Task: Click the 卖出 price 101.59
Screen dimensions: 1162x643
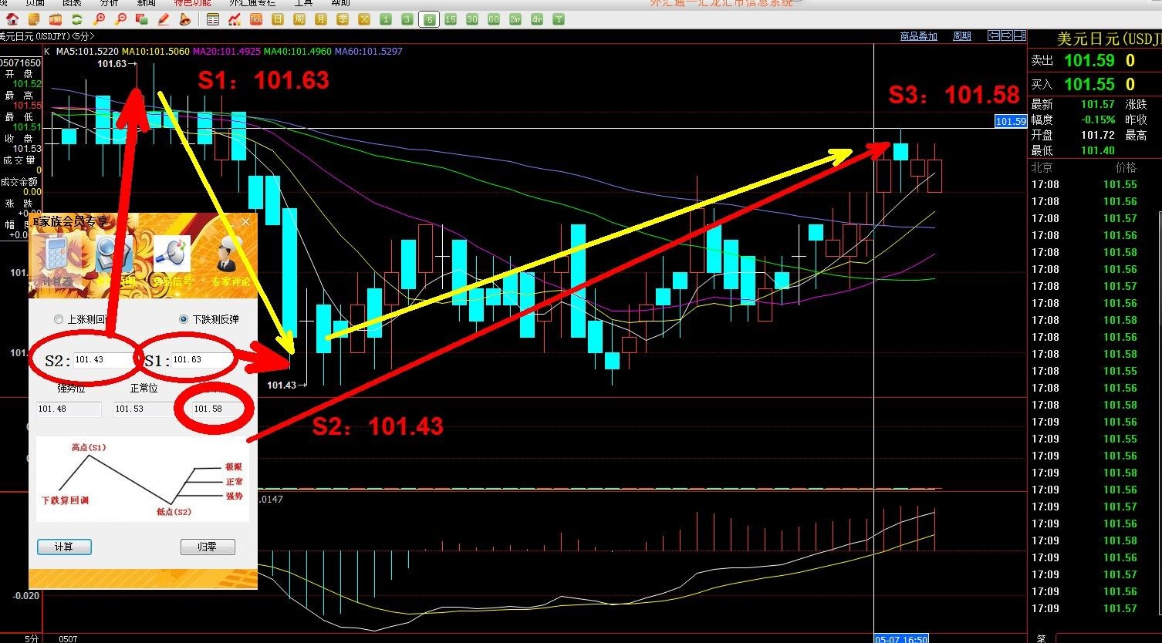Action: tap(1089, 61)
